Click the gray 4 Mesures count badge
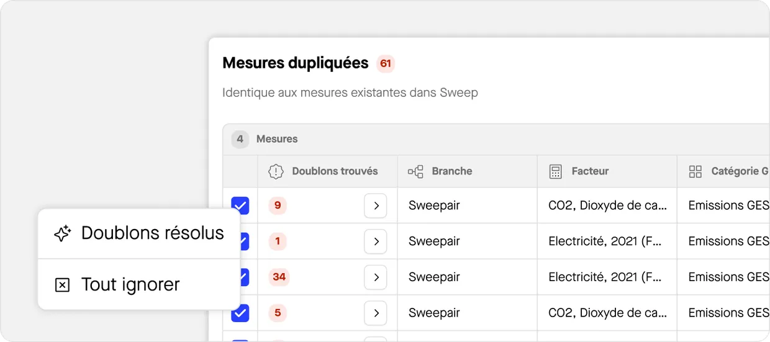The image size is (770, 342). [240, 139]
